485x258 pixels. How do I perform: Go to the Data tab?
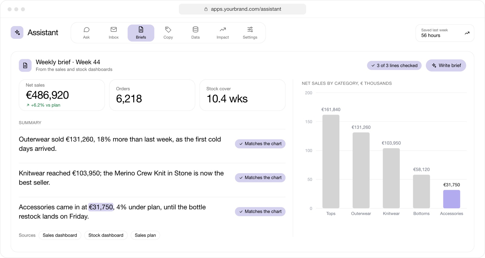pyautogui.click(x=196, y=33)
